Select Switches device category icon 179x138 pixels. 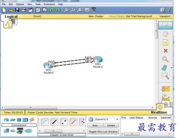click(x=13, y=120)
